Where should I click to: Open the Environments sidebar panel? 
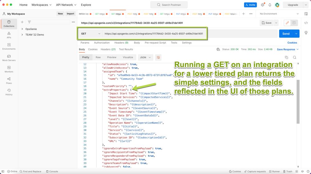pos(9,46)
